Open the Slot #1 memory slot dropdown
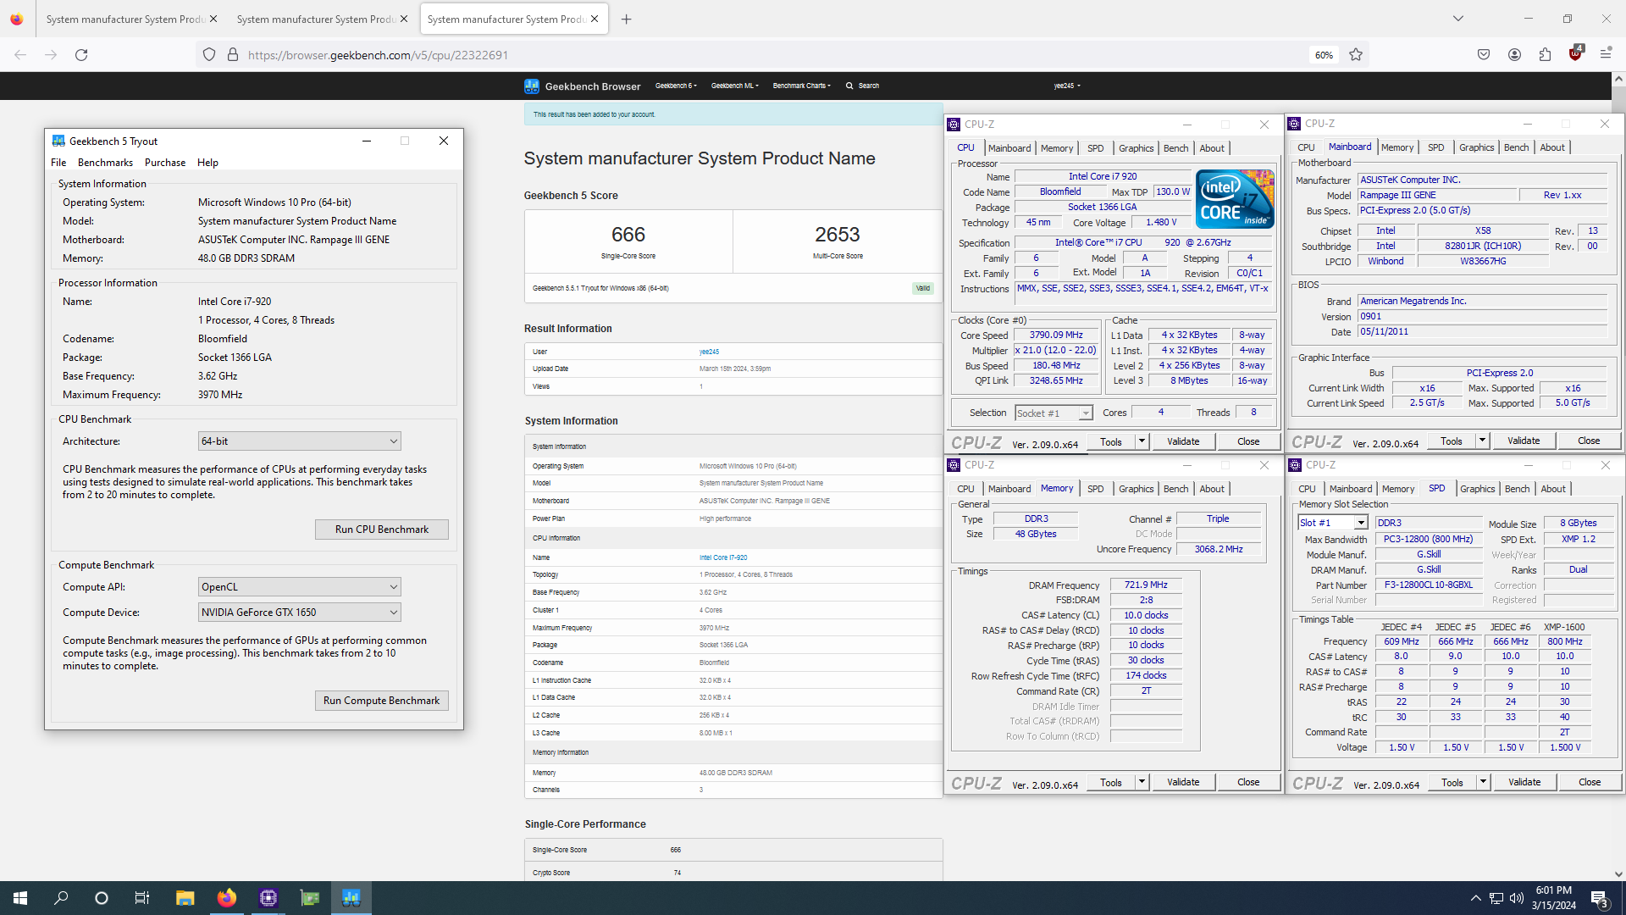The image size is (1626, 915). coord(1333,523)
